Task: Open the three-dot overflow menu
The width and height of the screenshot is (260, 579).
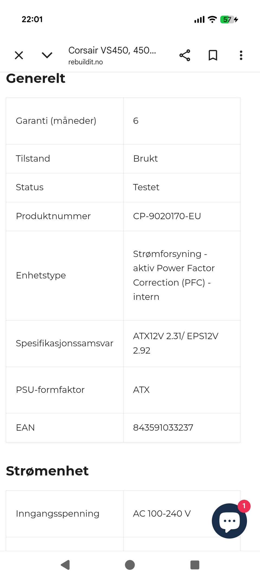Action: [x=241, y=55]
